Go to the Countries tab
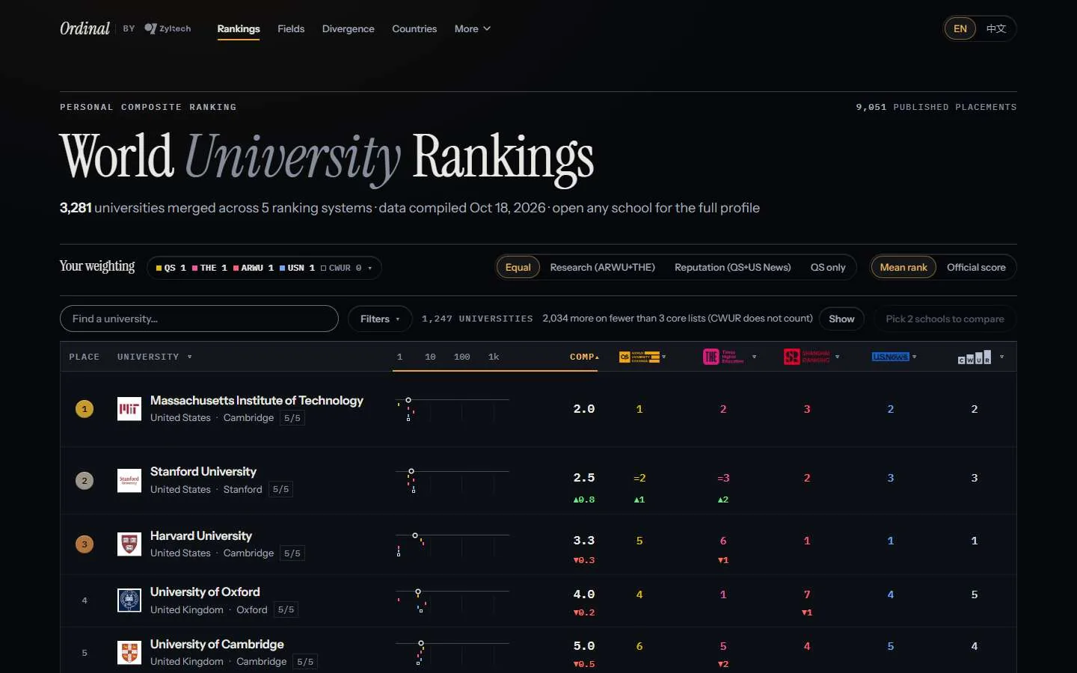 tap(414, 28)
